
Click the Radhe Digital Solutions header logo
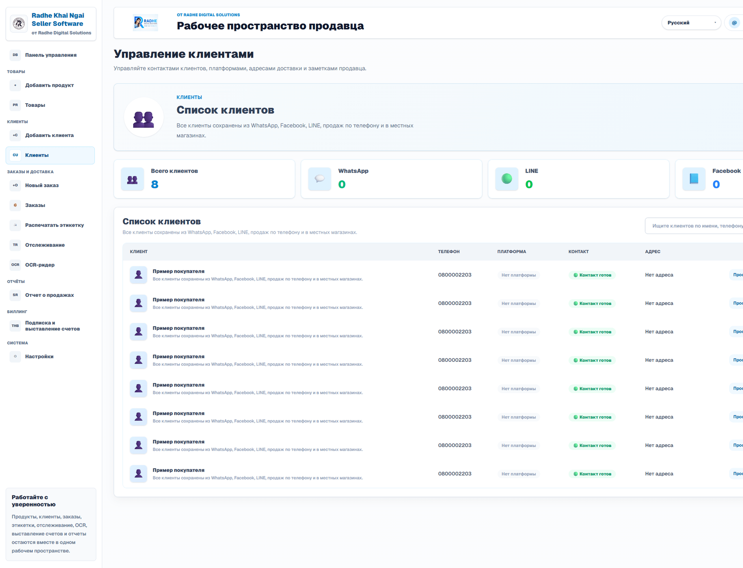146,23
